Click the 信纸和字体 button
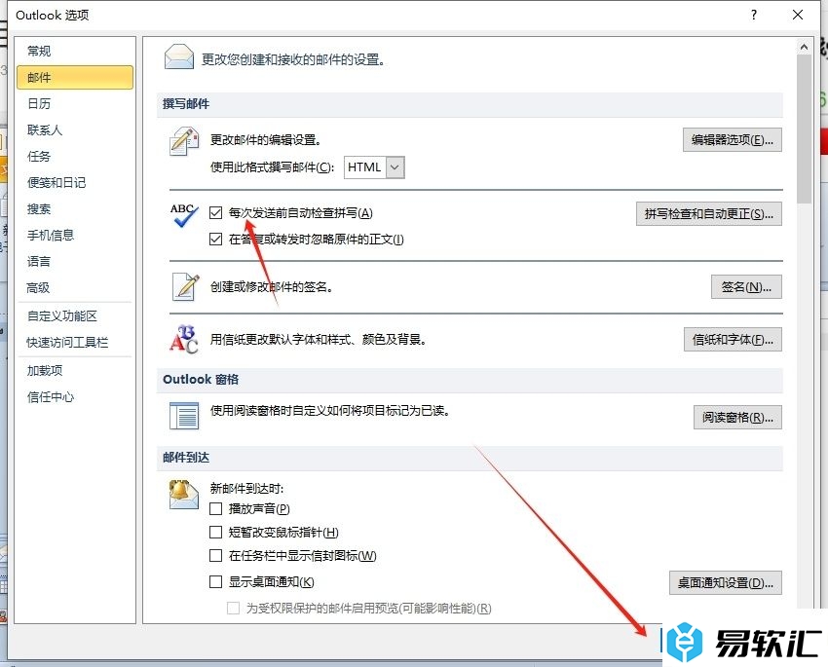828x667 pixels. click(x=733, y=339)
